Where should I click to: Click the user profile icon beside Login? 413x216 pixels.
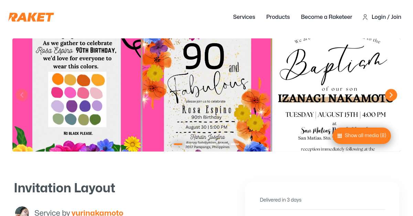365,17
